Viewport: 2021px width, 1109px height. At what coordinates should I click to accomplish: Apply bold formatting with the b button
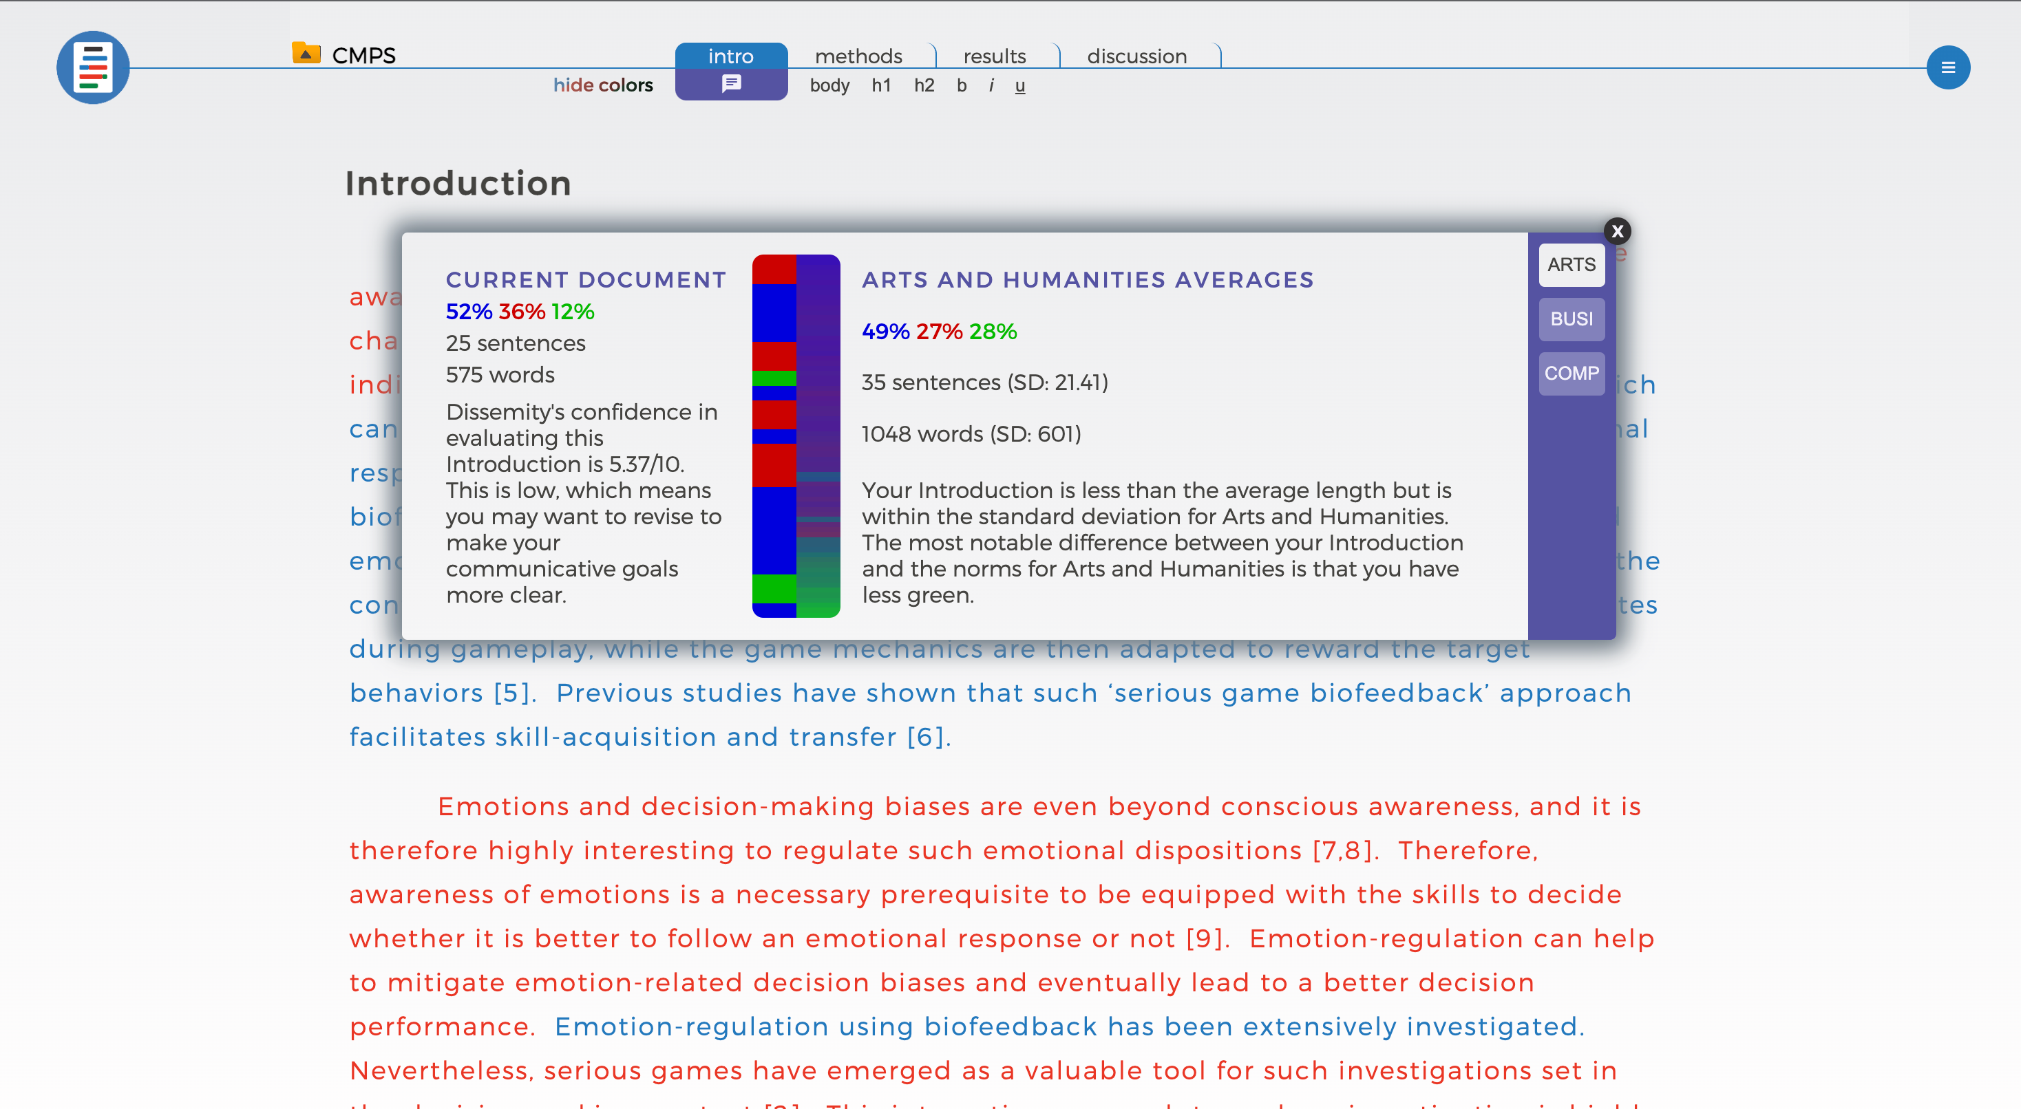[x=961, y=85]
